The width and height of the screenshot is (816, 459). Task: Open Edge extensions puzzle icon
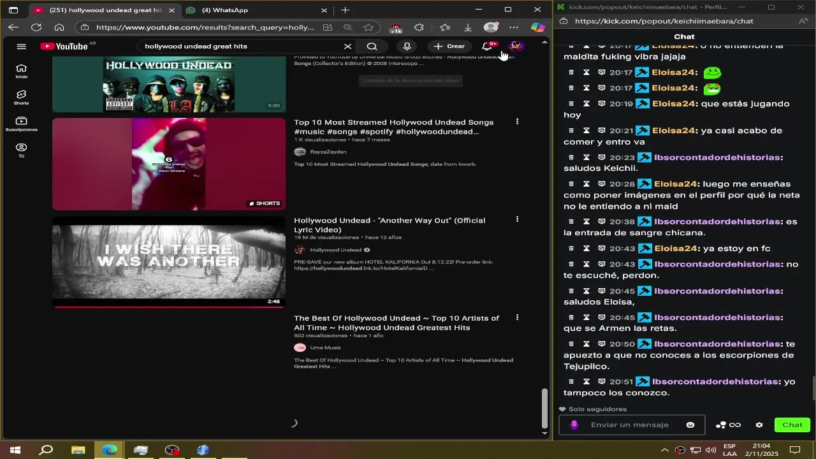click(419, 27)
